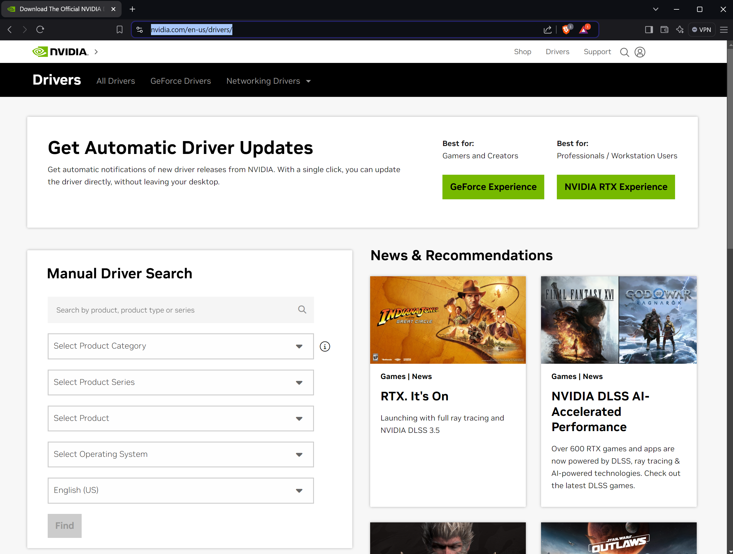733x554 pixels.
Task: Click the bookmark icon in toolbar
Action: click(119, 30)
